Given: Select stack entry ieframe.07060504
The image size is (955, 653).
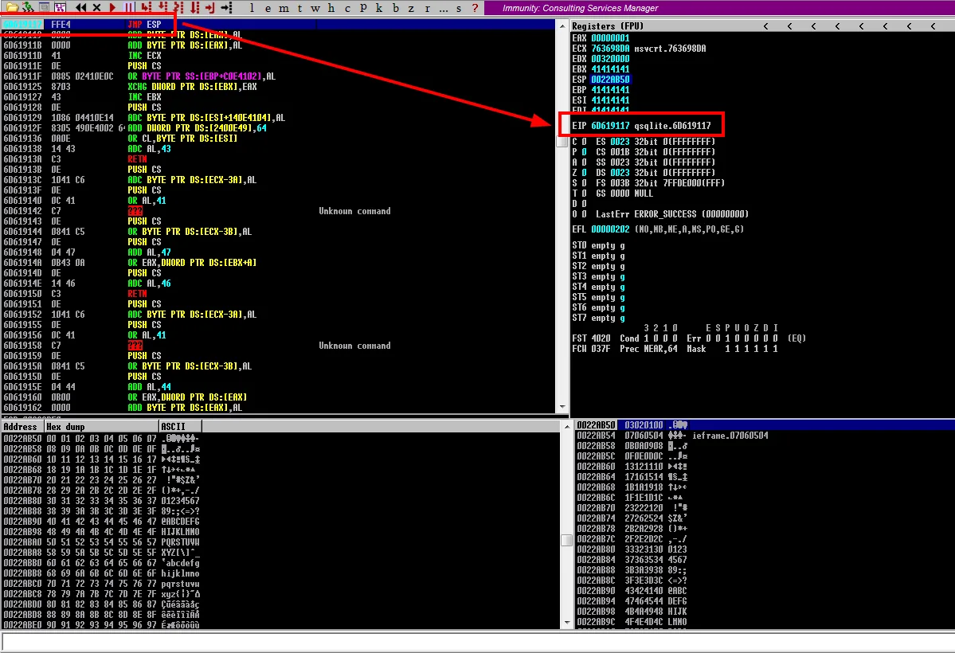Looking at the screenshot, I should point(765,435).
